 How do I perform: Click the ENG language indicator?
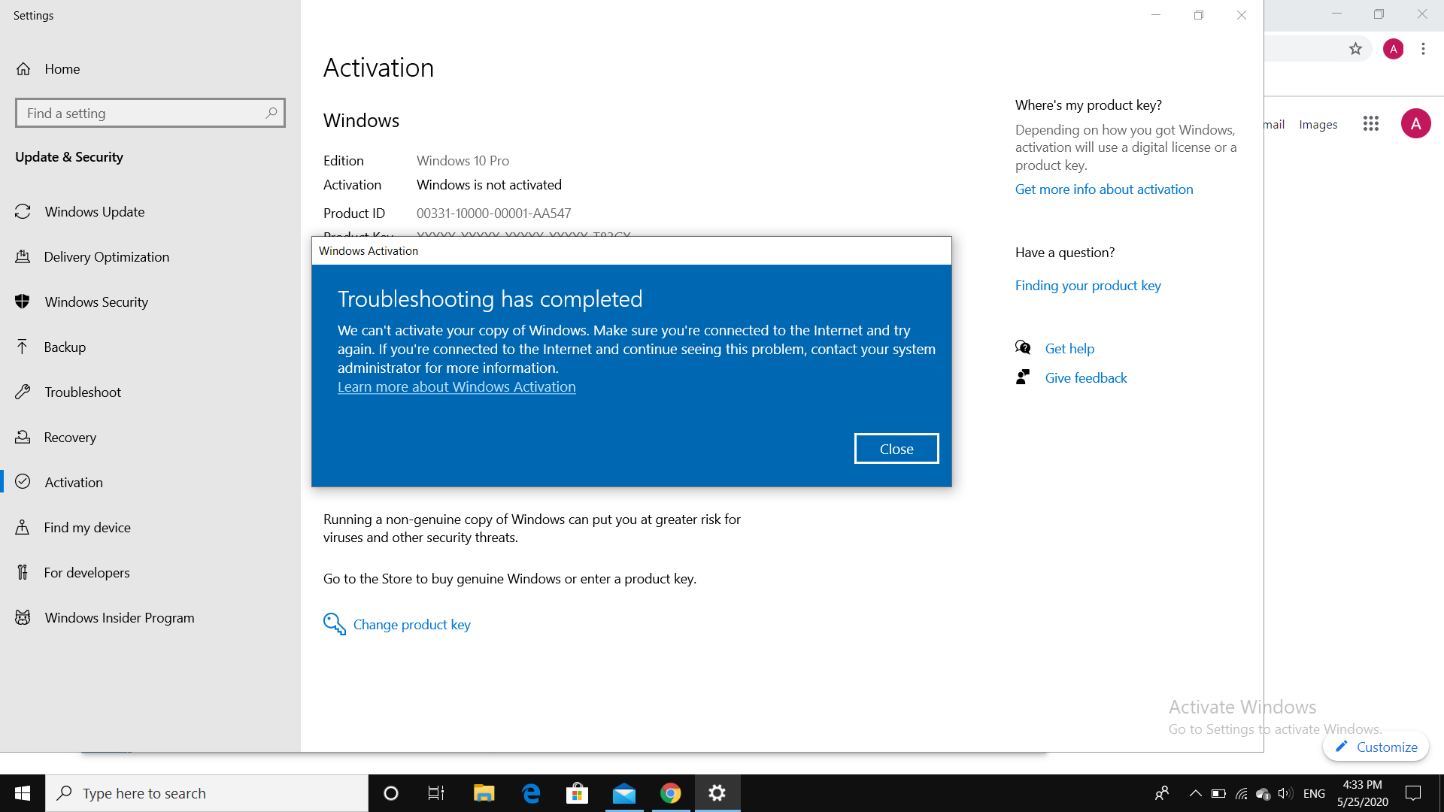click(x=1314, y=793)
